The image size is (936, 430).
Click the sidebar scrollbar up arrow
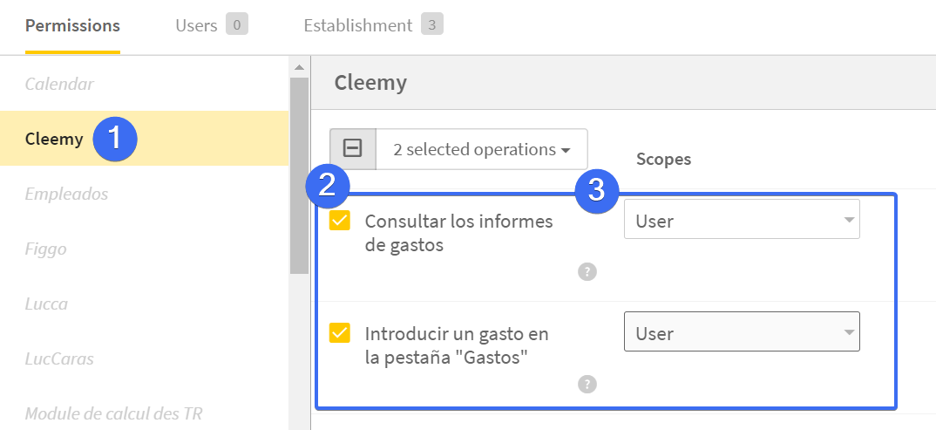[x=300, y=67]
